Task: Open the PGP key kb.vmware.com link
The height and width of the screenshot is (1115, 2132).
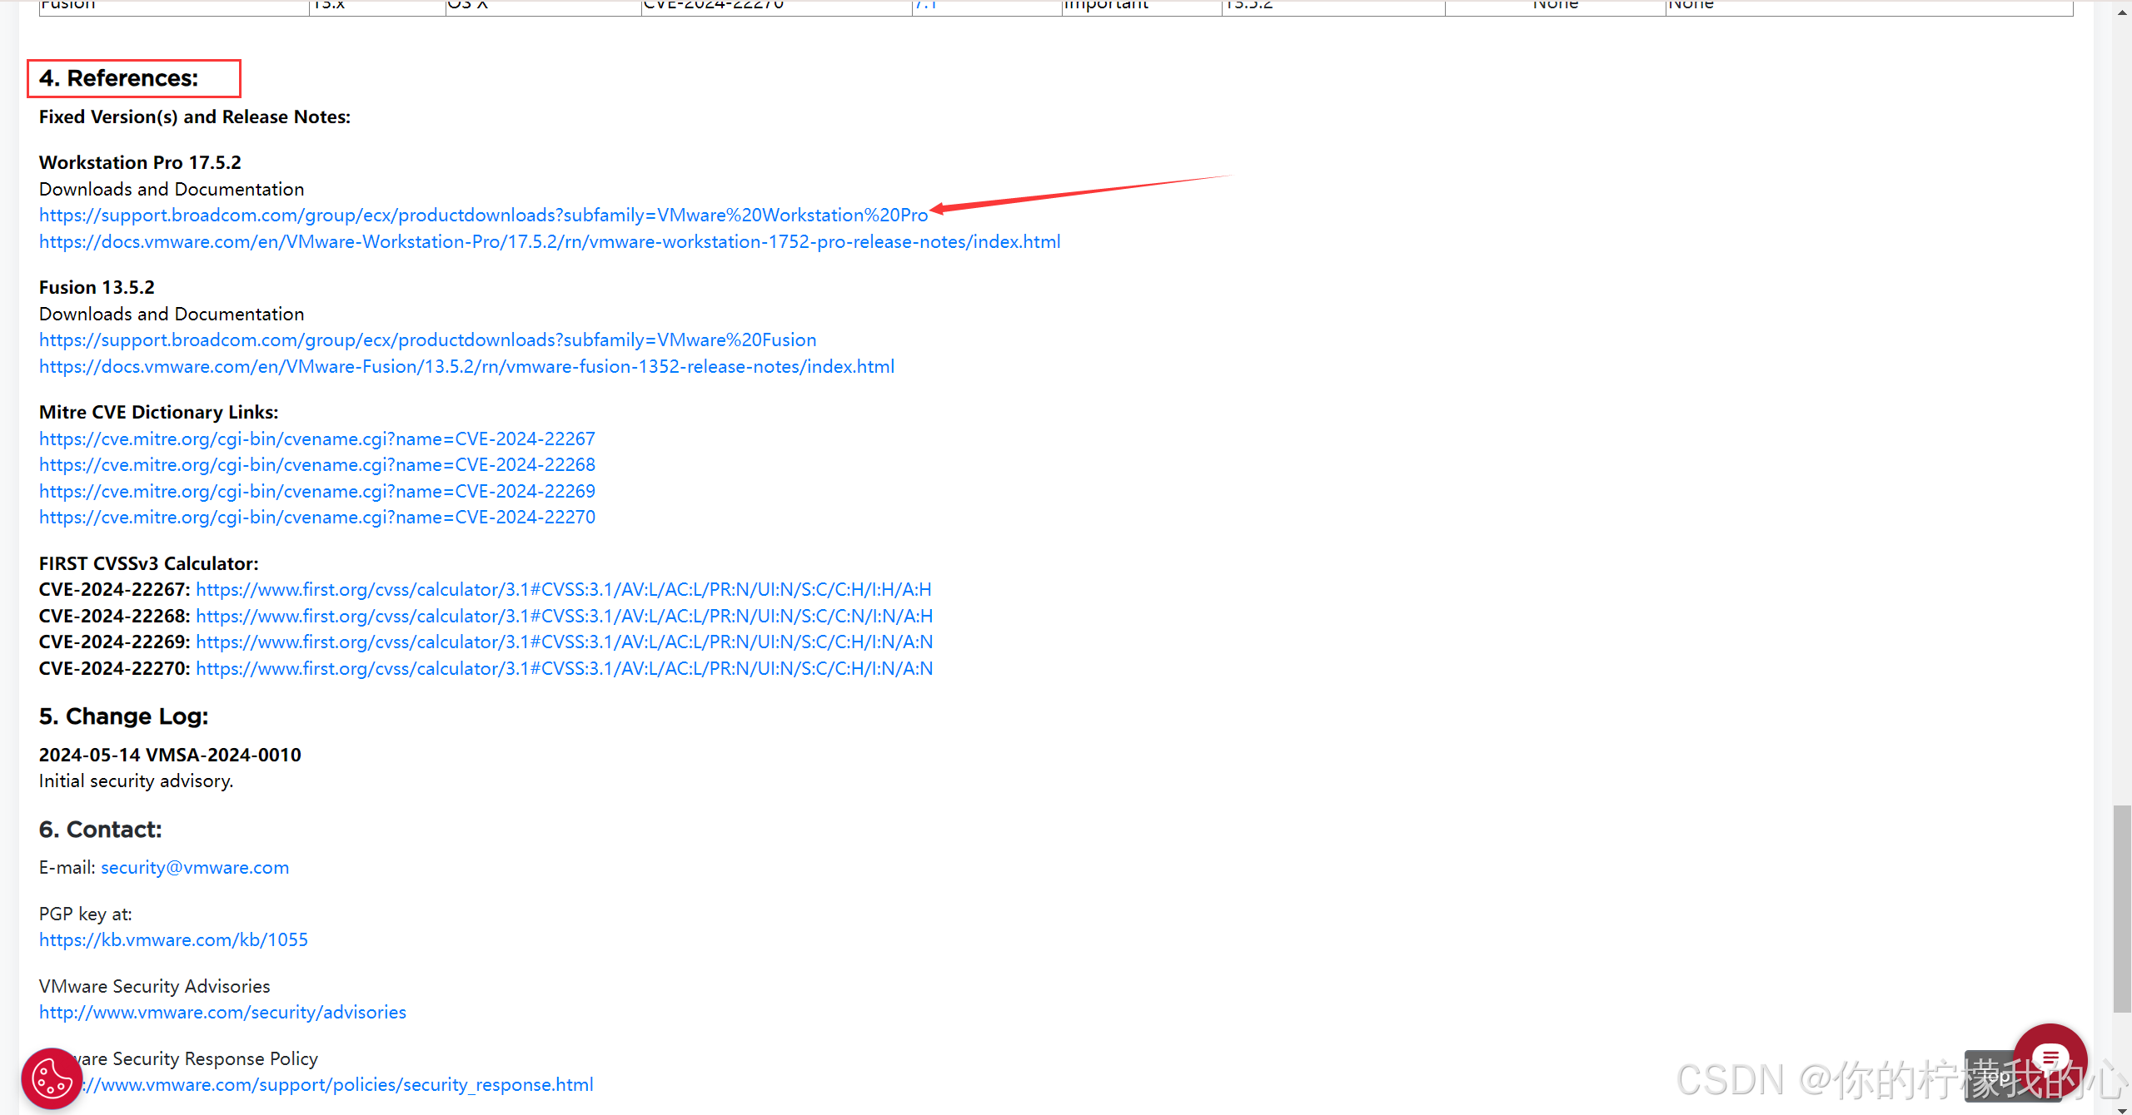Action: point(173,939)
